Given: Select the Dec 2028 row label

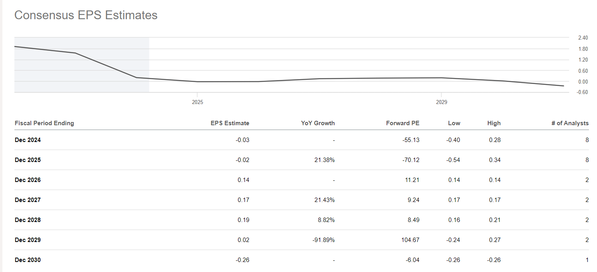Looking at the screenshot, I should pyautogui.click(x=28, y=220).
